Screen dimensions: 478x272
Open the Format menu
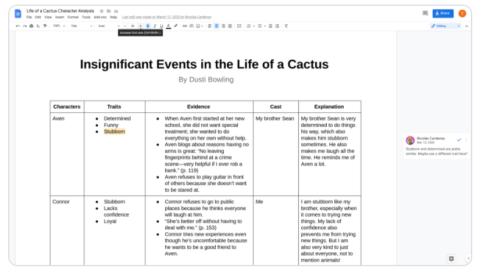coord(73,17)
